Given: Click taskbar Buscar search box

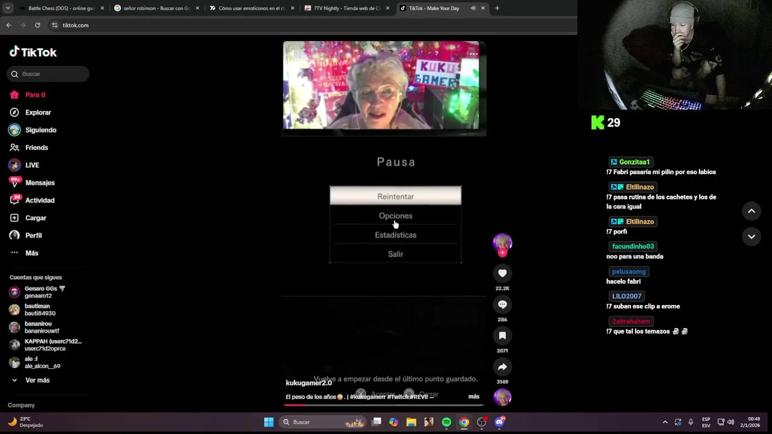Looking at the screenshot, I should 323,422.
